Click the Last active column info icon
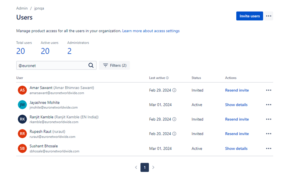The width and height of the screenshot is (305, 175). [x=167, y=78]
